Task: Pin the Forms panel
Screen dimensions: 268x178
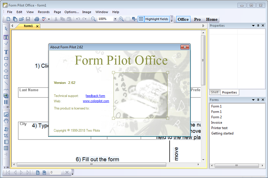Action: [x=258, y=100]
